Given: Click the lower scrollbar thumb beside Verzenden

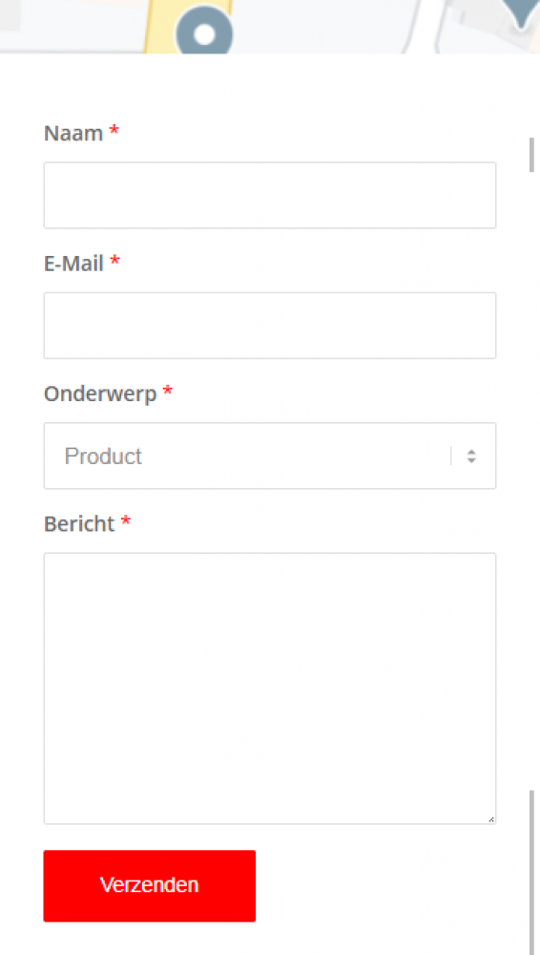Looking at the screenshot, I should (x=531, y=871).
